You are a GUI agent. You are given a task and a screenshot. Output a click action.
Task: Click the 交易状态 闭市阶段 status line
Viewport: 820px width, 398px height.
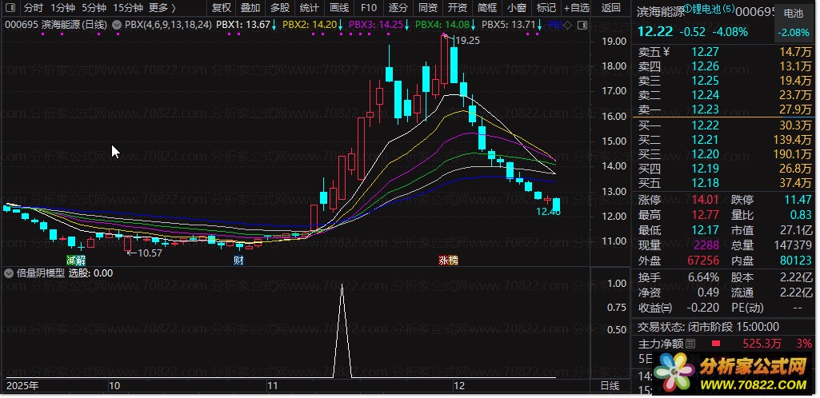tap(708, 327)
